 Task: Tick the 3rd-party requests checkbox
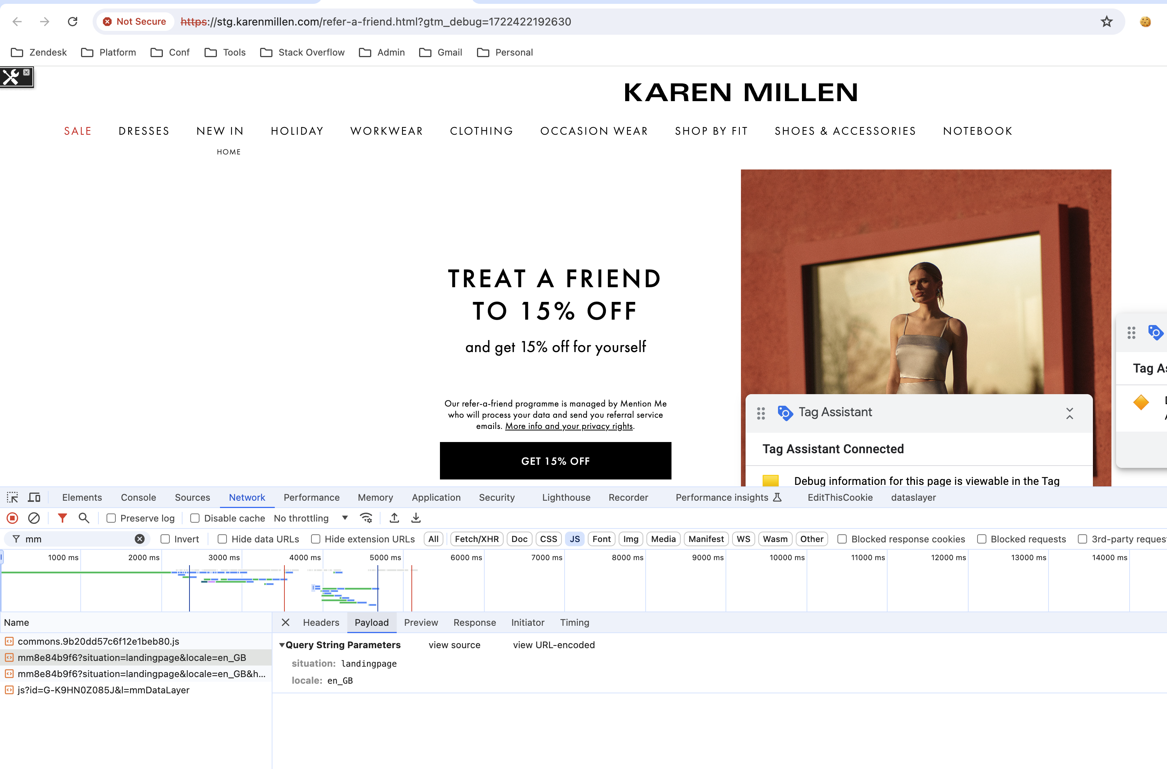point(1082,539)
